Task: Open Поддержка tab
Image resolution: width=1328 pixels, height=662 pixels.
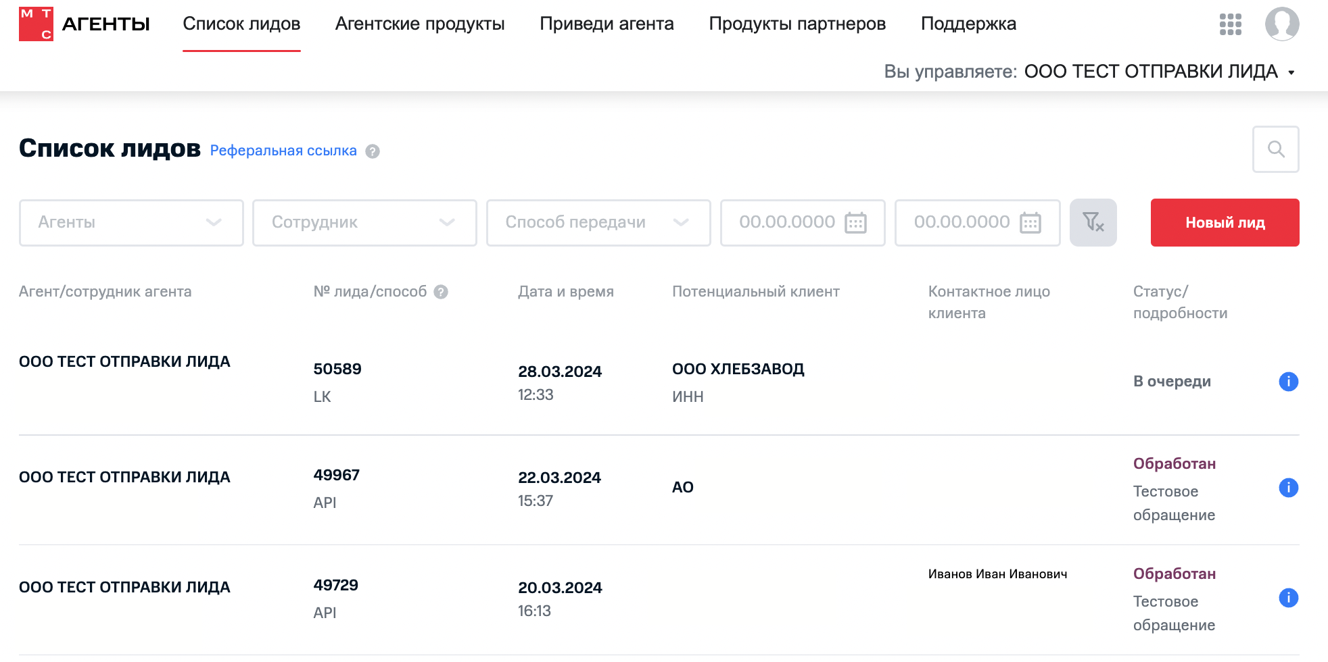Action: point(968,24)
